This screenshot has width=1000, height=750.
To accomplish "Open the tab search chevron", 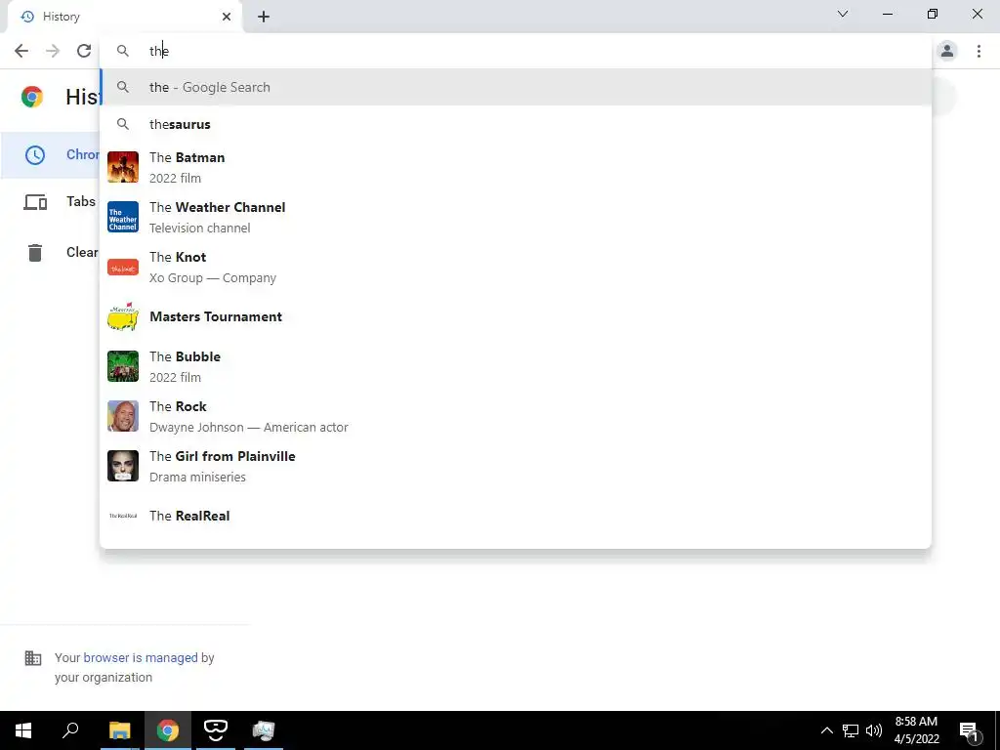I will pyautogui.click(x=843, y=14).
